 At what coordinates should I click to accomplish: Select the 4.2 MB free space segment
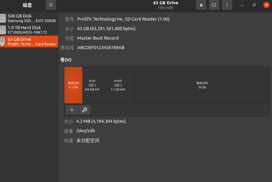pos(73,85)
